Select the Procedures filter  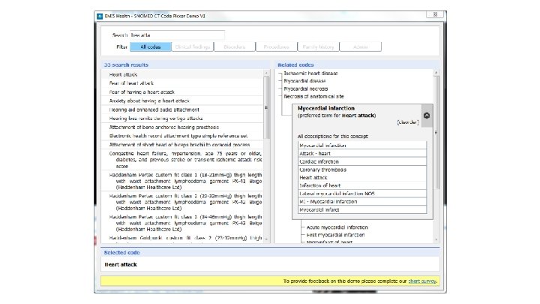(x=277, y=47)
